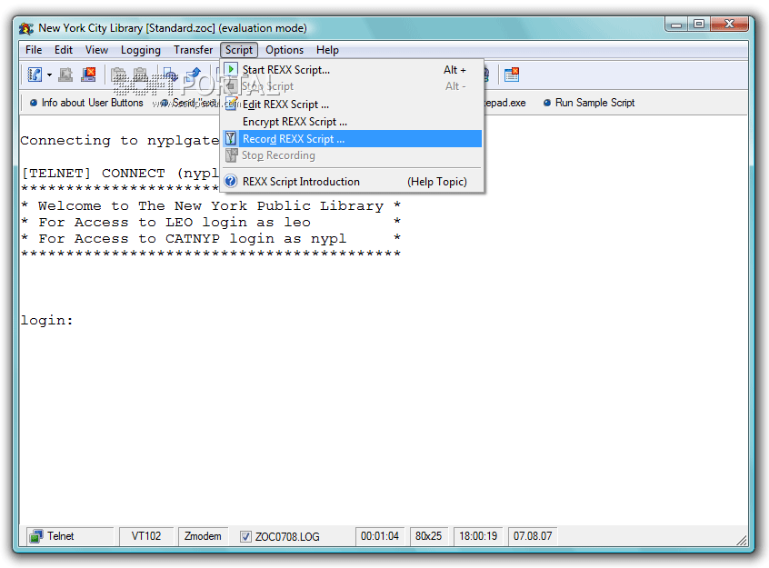
Task: Click the VT102 emulation status field
Action: (x=146, y=536)
